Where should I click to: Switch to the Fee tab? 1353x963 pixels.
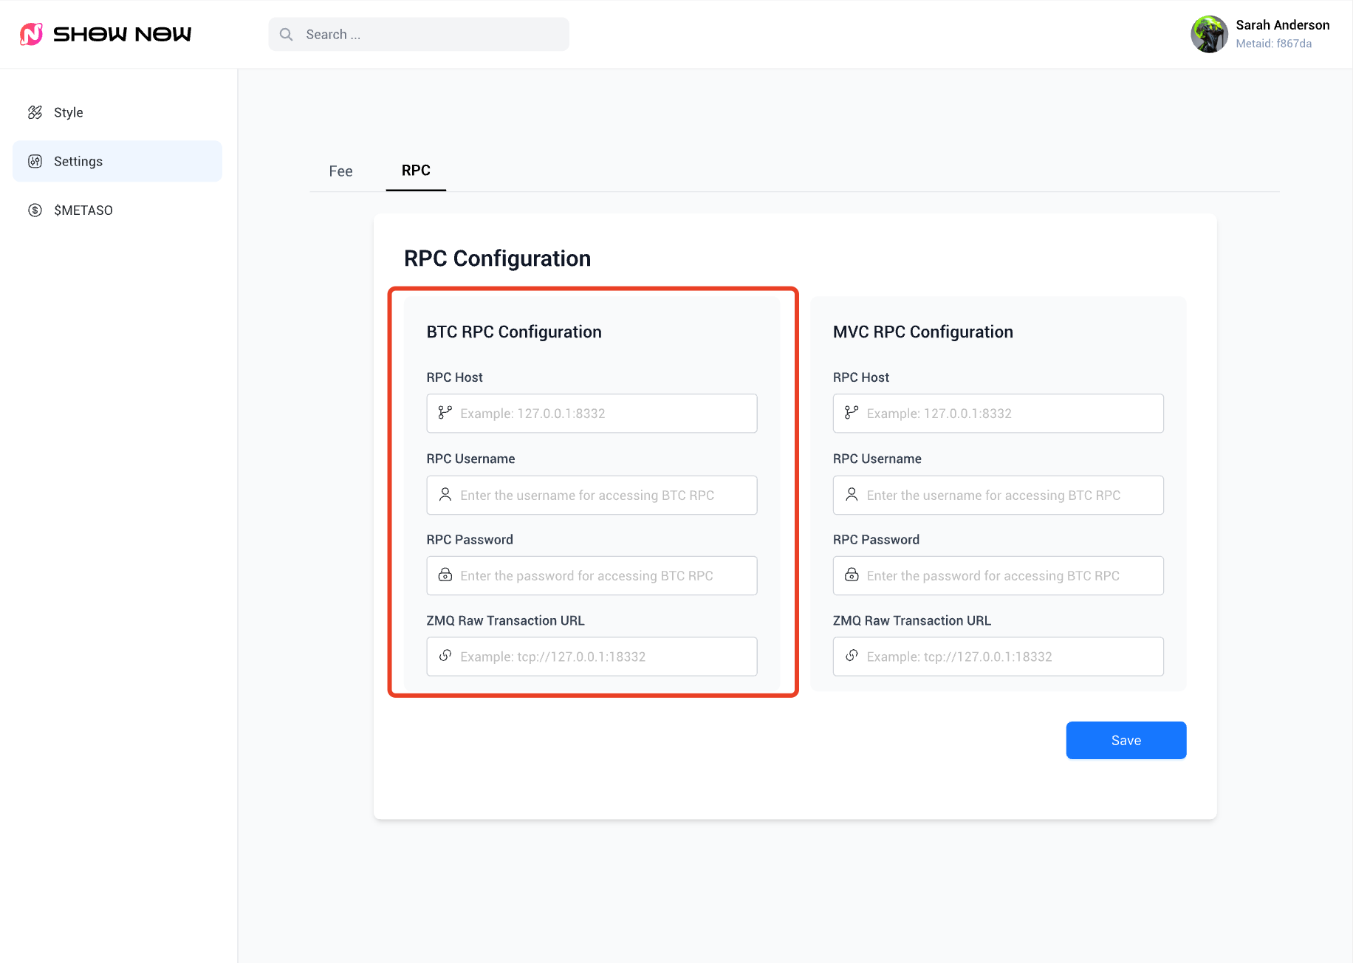tap(340, 171)
